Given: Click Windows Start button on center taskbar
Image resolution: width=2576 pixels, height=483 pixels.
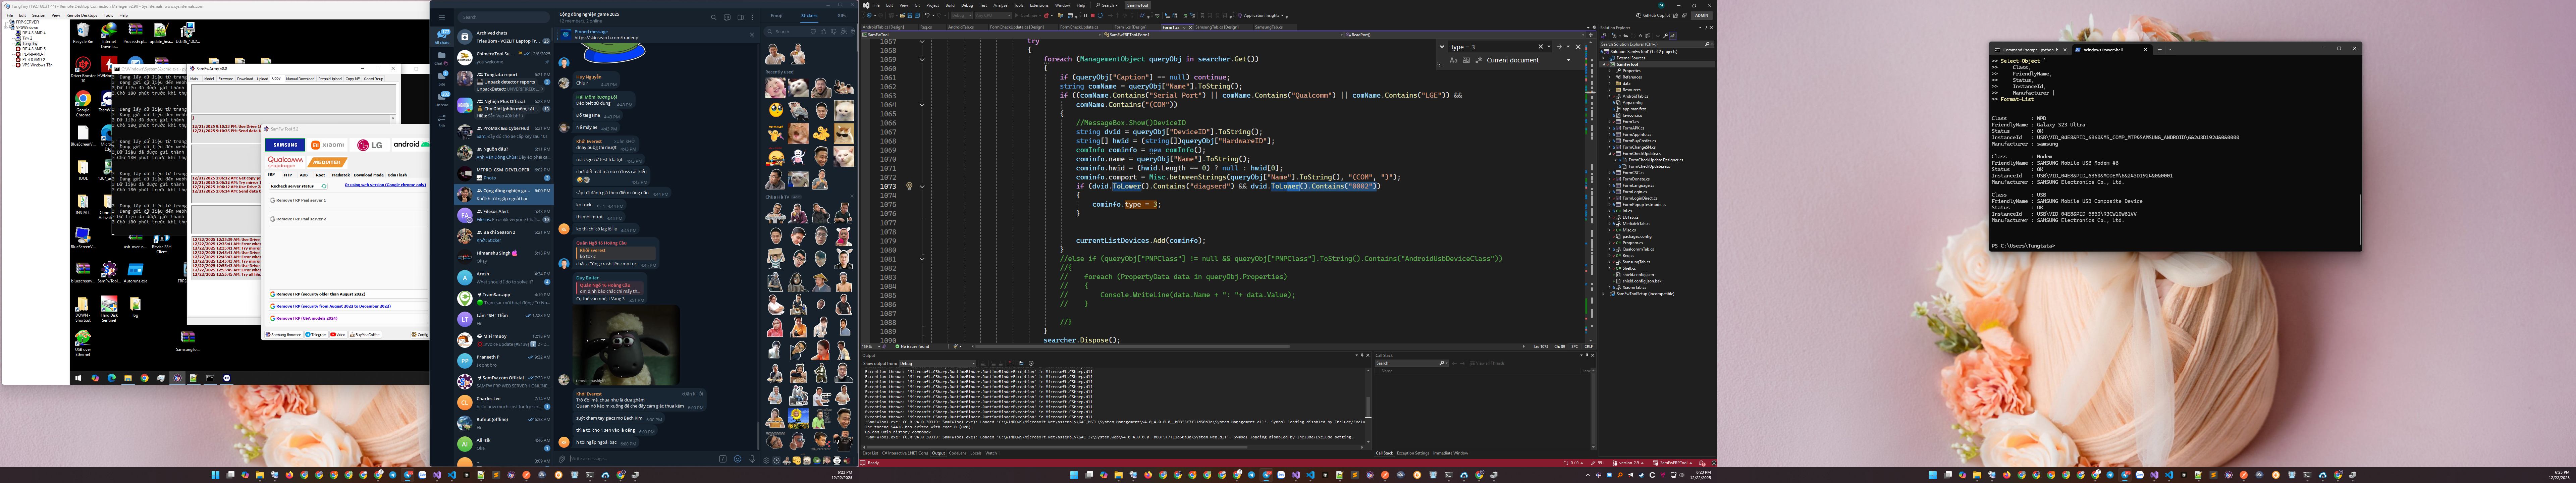Looking at the screenshot, I should [x=1074, y=475].
